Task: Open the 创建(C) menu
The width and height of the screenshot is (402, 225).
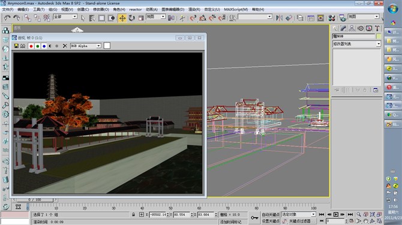Action: (x=83, y=10)
